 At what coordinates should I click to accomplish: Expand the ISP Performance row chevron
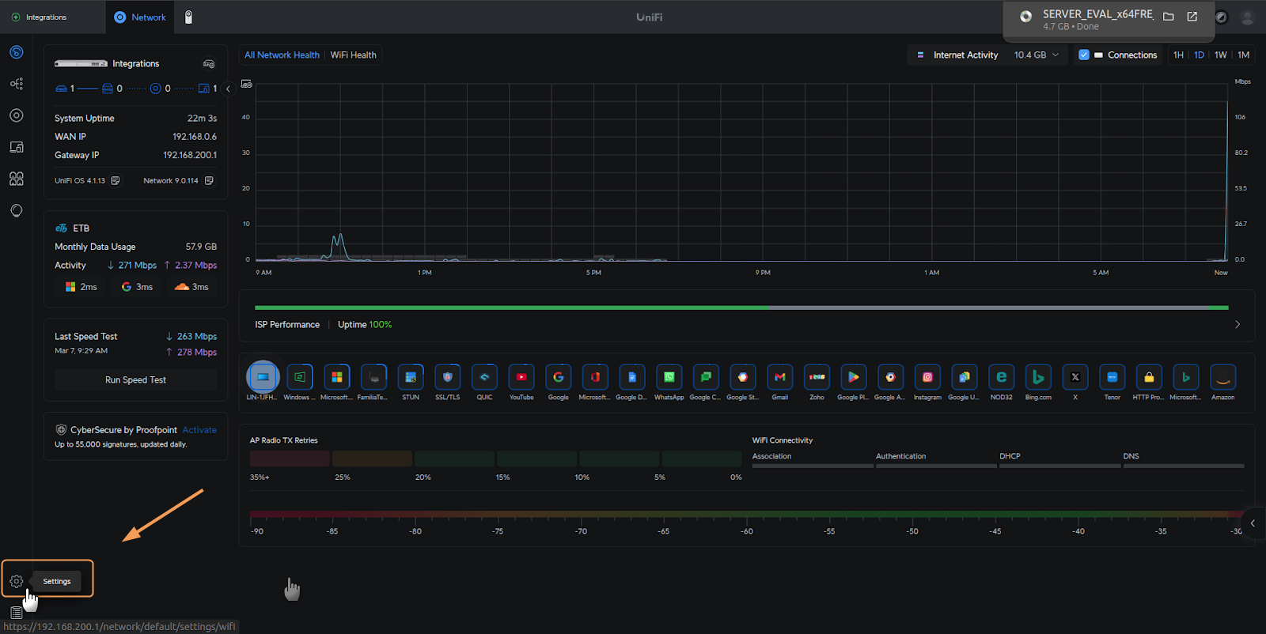pos(1238,325)
